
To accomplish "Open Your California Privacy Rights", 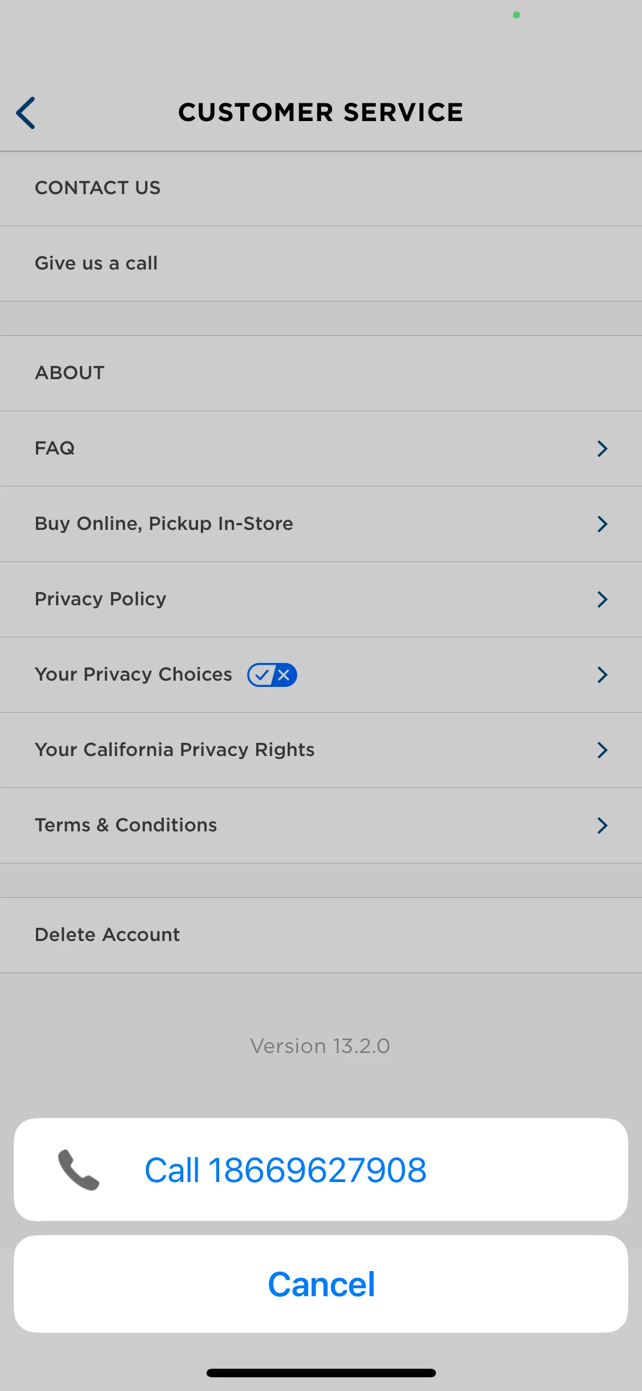I will [x=321, y=750].
